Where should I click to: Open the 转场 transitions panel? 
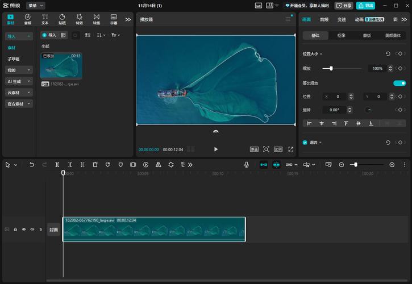pos(96,19)
